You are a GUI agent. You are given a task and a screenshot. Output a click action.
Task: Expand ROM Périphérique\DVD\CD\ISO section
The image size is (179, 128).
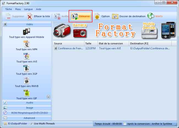tap(27, 113)
